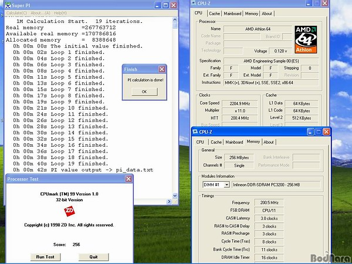Open the About tab in upper CPU-Z

click(267, 13)
